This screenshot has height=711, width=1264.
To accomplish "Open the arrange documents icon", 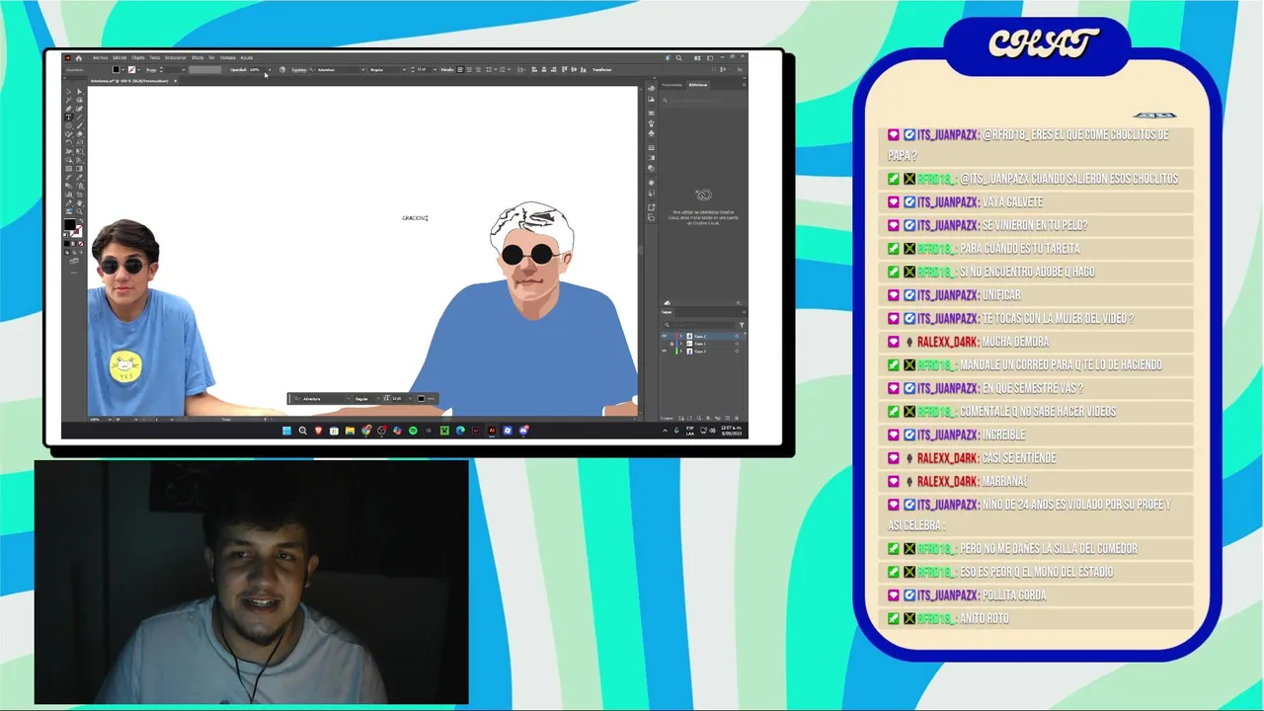I will [697, 58].
